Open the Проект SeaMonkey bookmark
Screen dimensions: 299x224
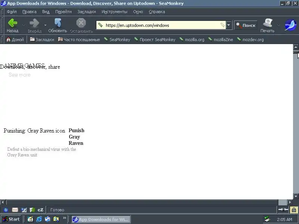155,40
